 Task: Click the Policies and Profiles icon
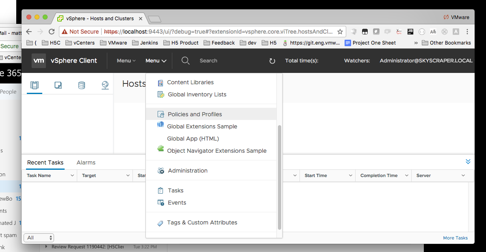coord(161,114)
